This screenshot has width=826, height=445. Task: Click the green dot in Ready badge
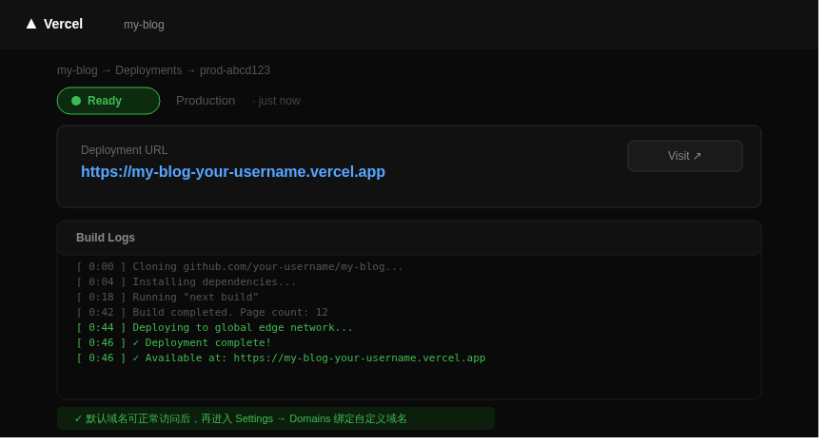click(x=76, y=101)
